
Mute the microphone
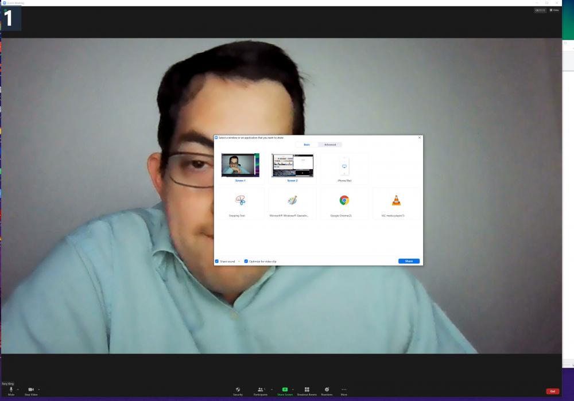pos(10,392)
